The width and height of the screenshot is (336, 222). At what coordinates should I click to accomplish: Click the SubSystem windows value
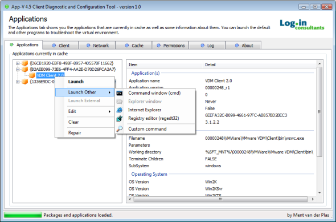pos(213,166)
